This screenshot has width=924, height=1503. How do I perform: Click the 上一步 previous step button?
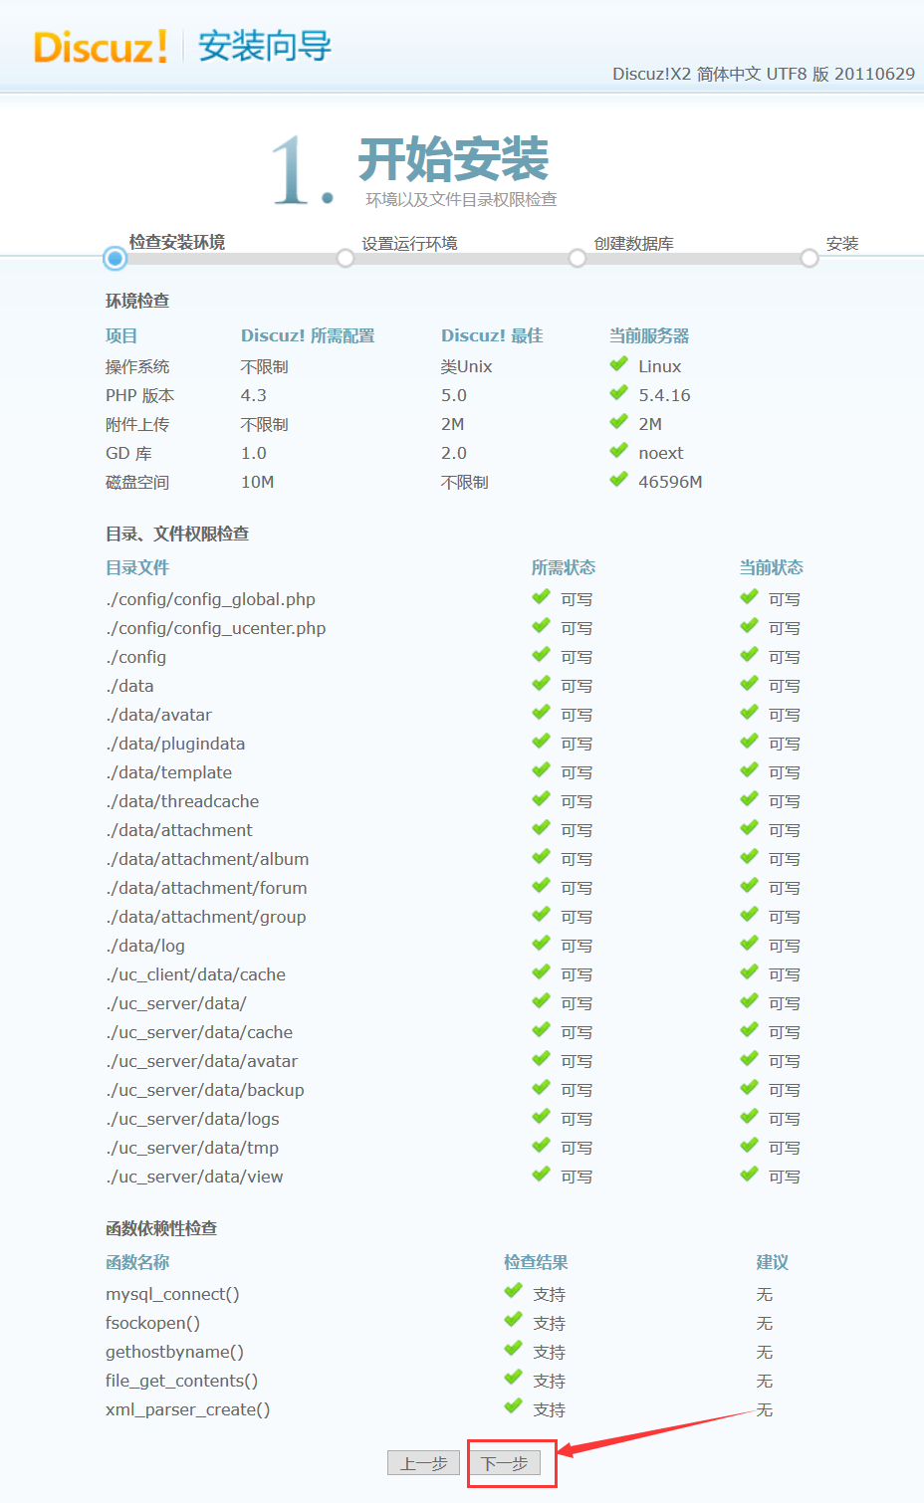423,1463
